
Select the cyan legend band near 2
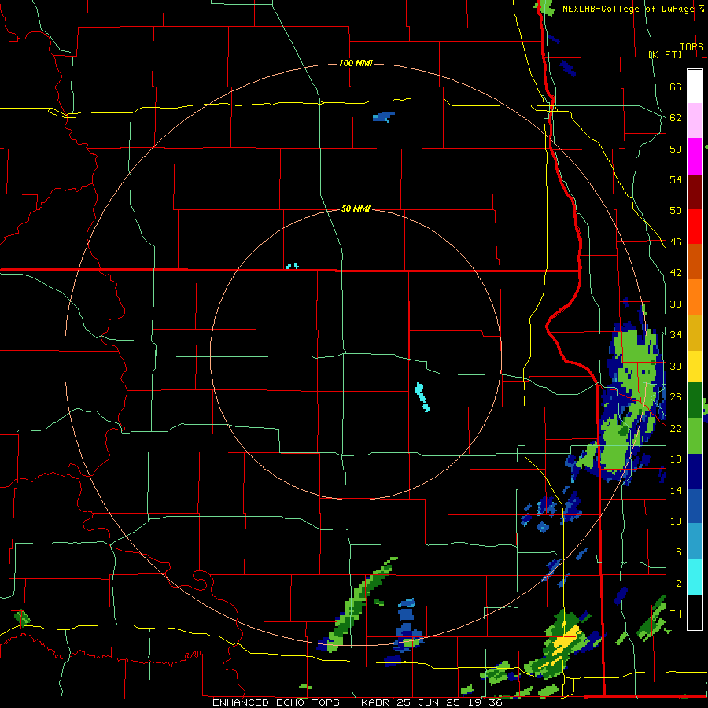pyautogui.click(x=695, y=577)
